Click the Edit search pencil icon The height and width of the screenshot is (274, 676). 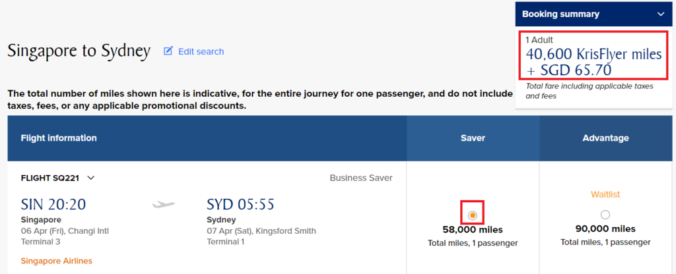(x=168, y=51)
